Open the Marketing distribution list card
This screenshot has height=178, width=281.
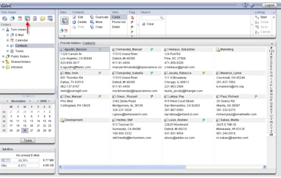(x=241, y=50)
